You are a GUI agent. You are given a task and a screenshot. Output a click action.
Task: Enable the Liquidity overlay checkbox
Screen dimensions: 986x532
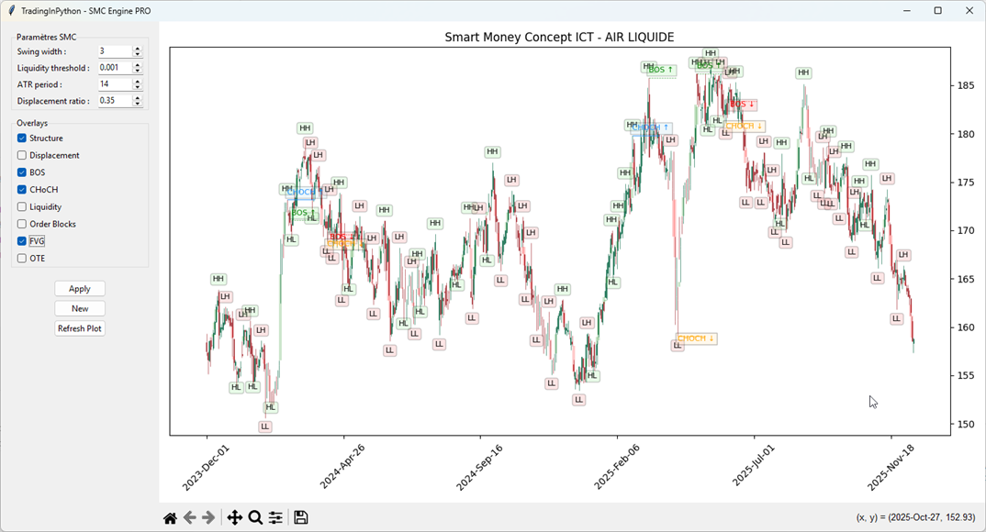click(22, 207)
